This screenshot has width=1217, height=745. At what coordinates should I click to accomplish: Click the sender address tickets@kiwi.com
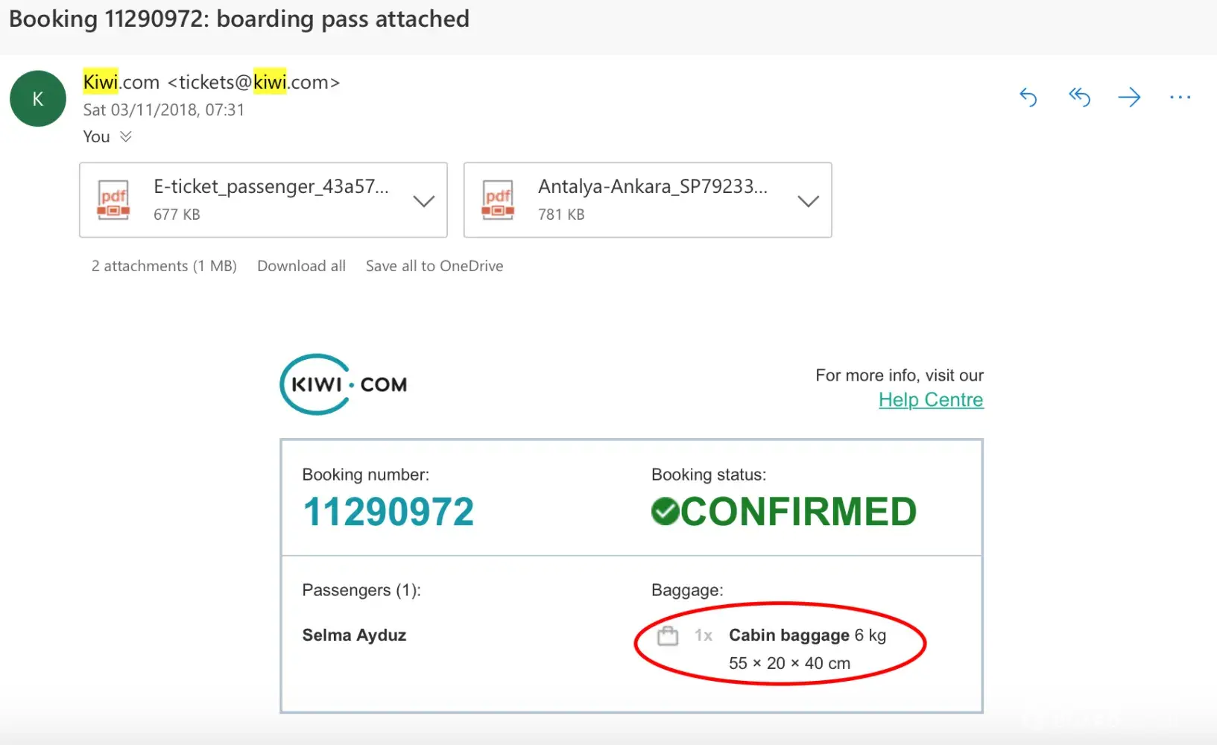pyautogui.click(x=253, y=82)
